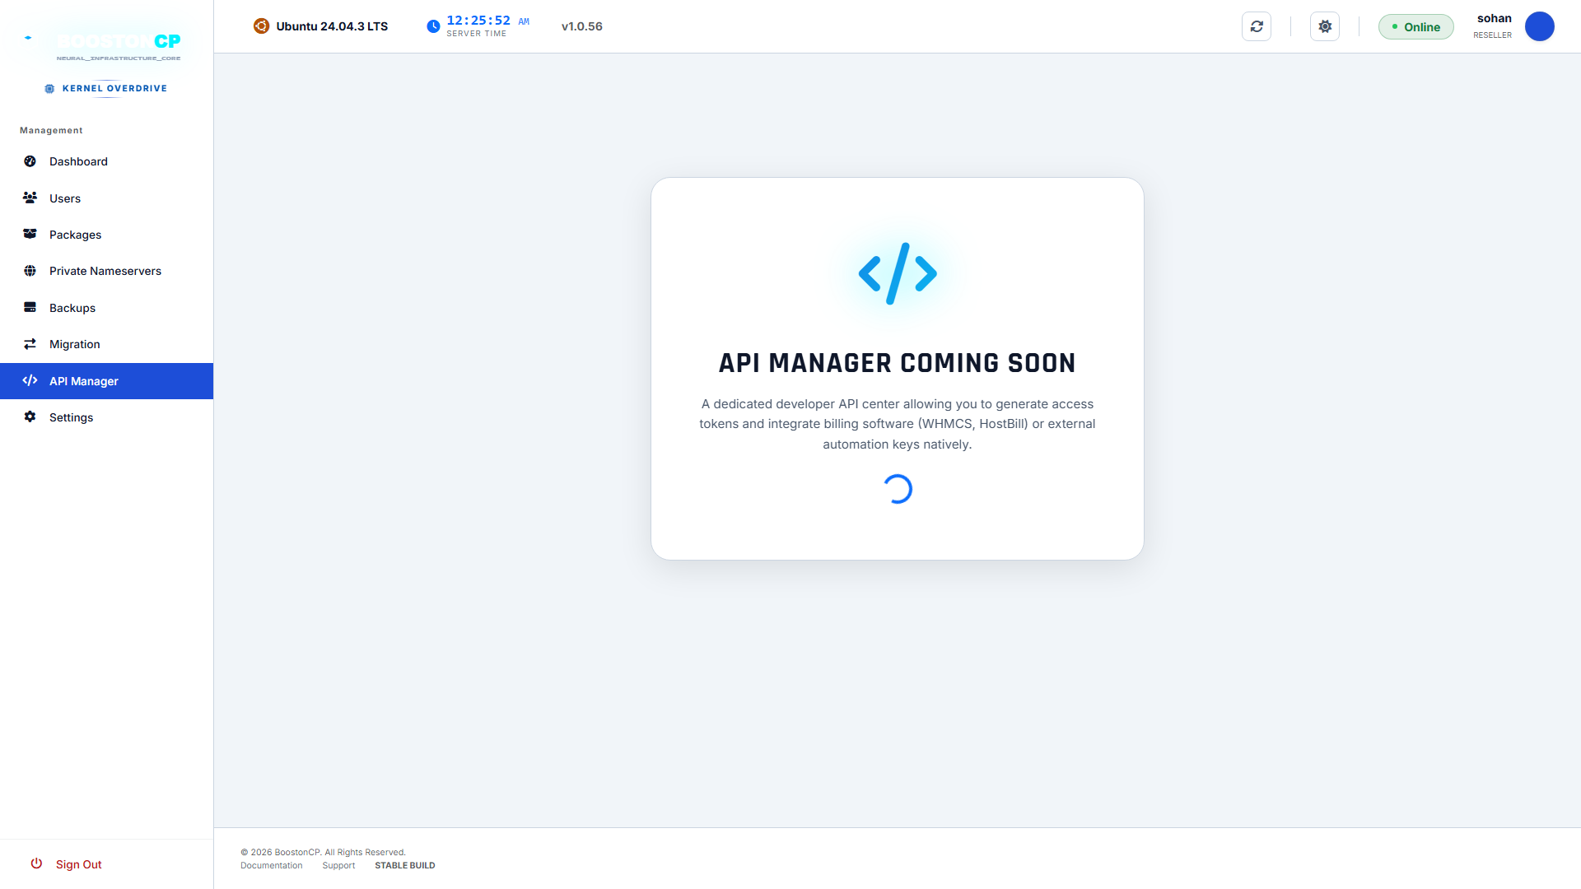Open the Dashboard menu item
This screenshot has height=889, width=1581.
pyautogui.click(x=107, y=161)
